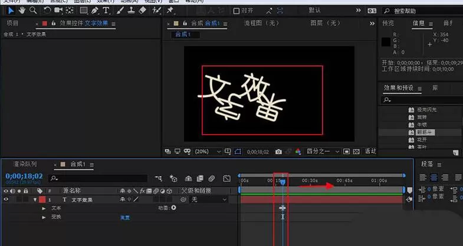The image size is (463, 246).
Task: Switch to the 预览 panel tab
Action: pyautogui.click(x=388, y=23)
